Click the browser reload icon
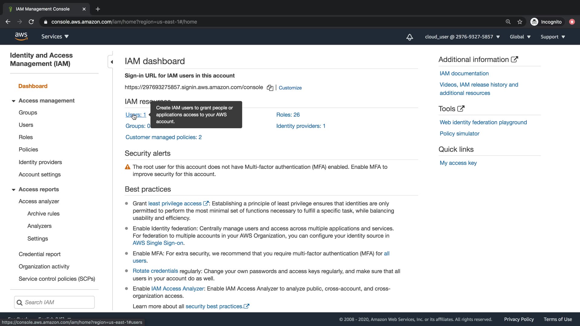This screenshot has height=326, width=580. pyautogui.click(x=31, y=22)
